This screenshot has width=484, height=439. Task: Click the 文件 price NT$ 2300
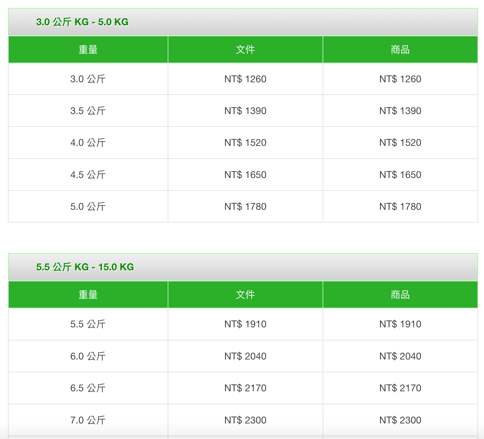[245, 420]
